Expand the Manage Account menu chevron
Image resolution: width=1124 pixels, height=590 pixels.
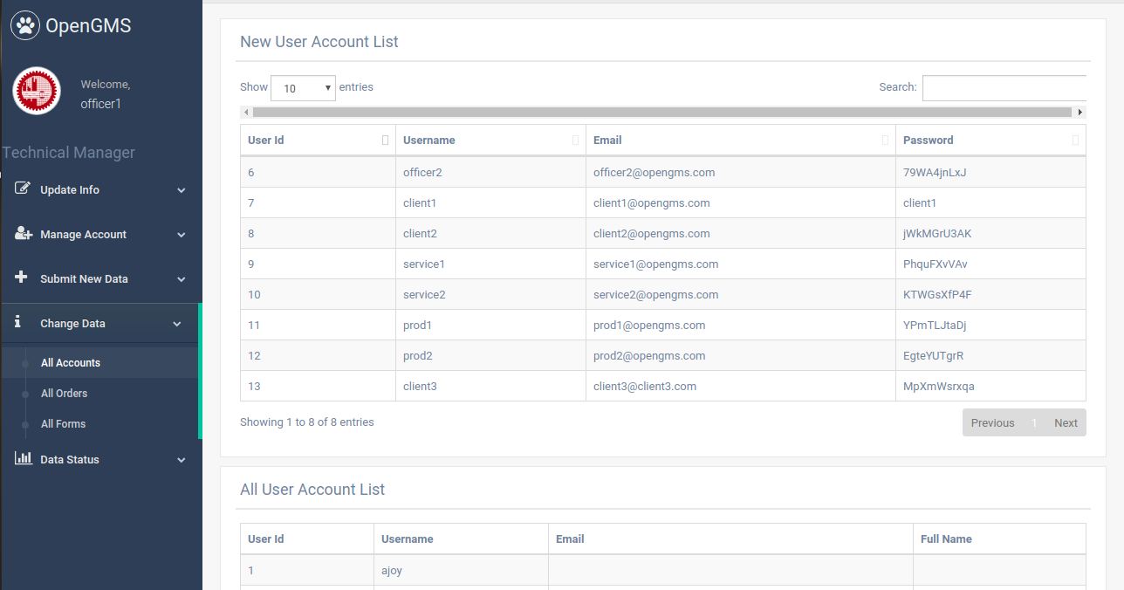(182, 235)
